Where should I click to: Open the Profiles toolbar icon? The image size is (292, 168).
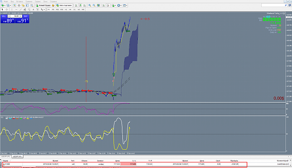click(8, 6)
